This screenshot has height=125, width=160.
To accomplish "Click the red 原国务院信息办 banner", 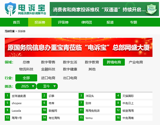I will click(x=79, y=47).
